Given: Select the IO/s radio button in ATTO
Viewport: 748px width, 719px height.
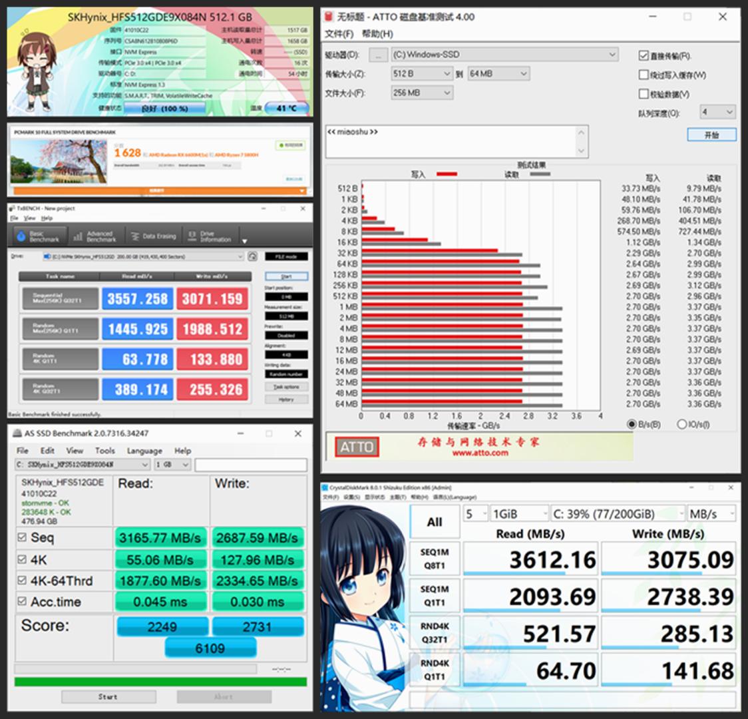Looking at the screenshot, I should tap(682, 423).
